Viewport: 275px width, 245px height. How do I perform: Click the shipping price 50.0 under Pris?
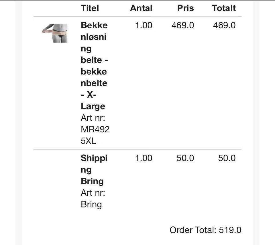point(185,158)
